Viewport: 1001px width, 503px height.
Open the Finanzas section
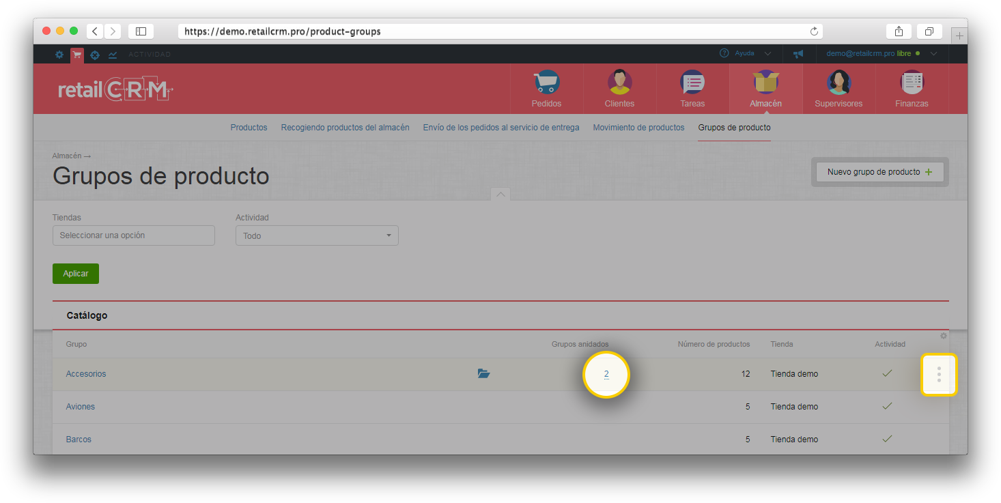point(912,89)
